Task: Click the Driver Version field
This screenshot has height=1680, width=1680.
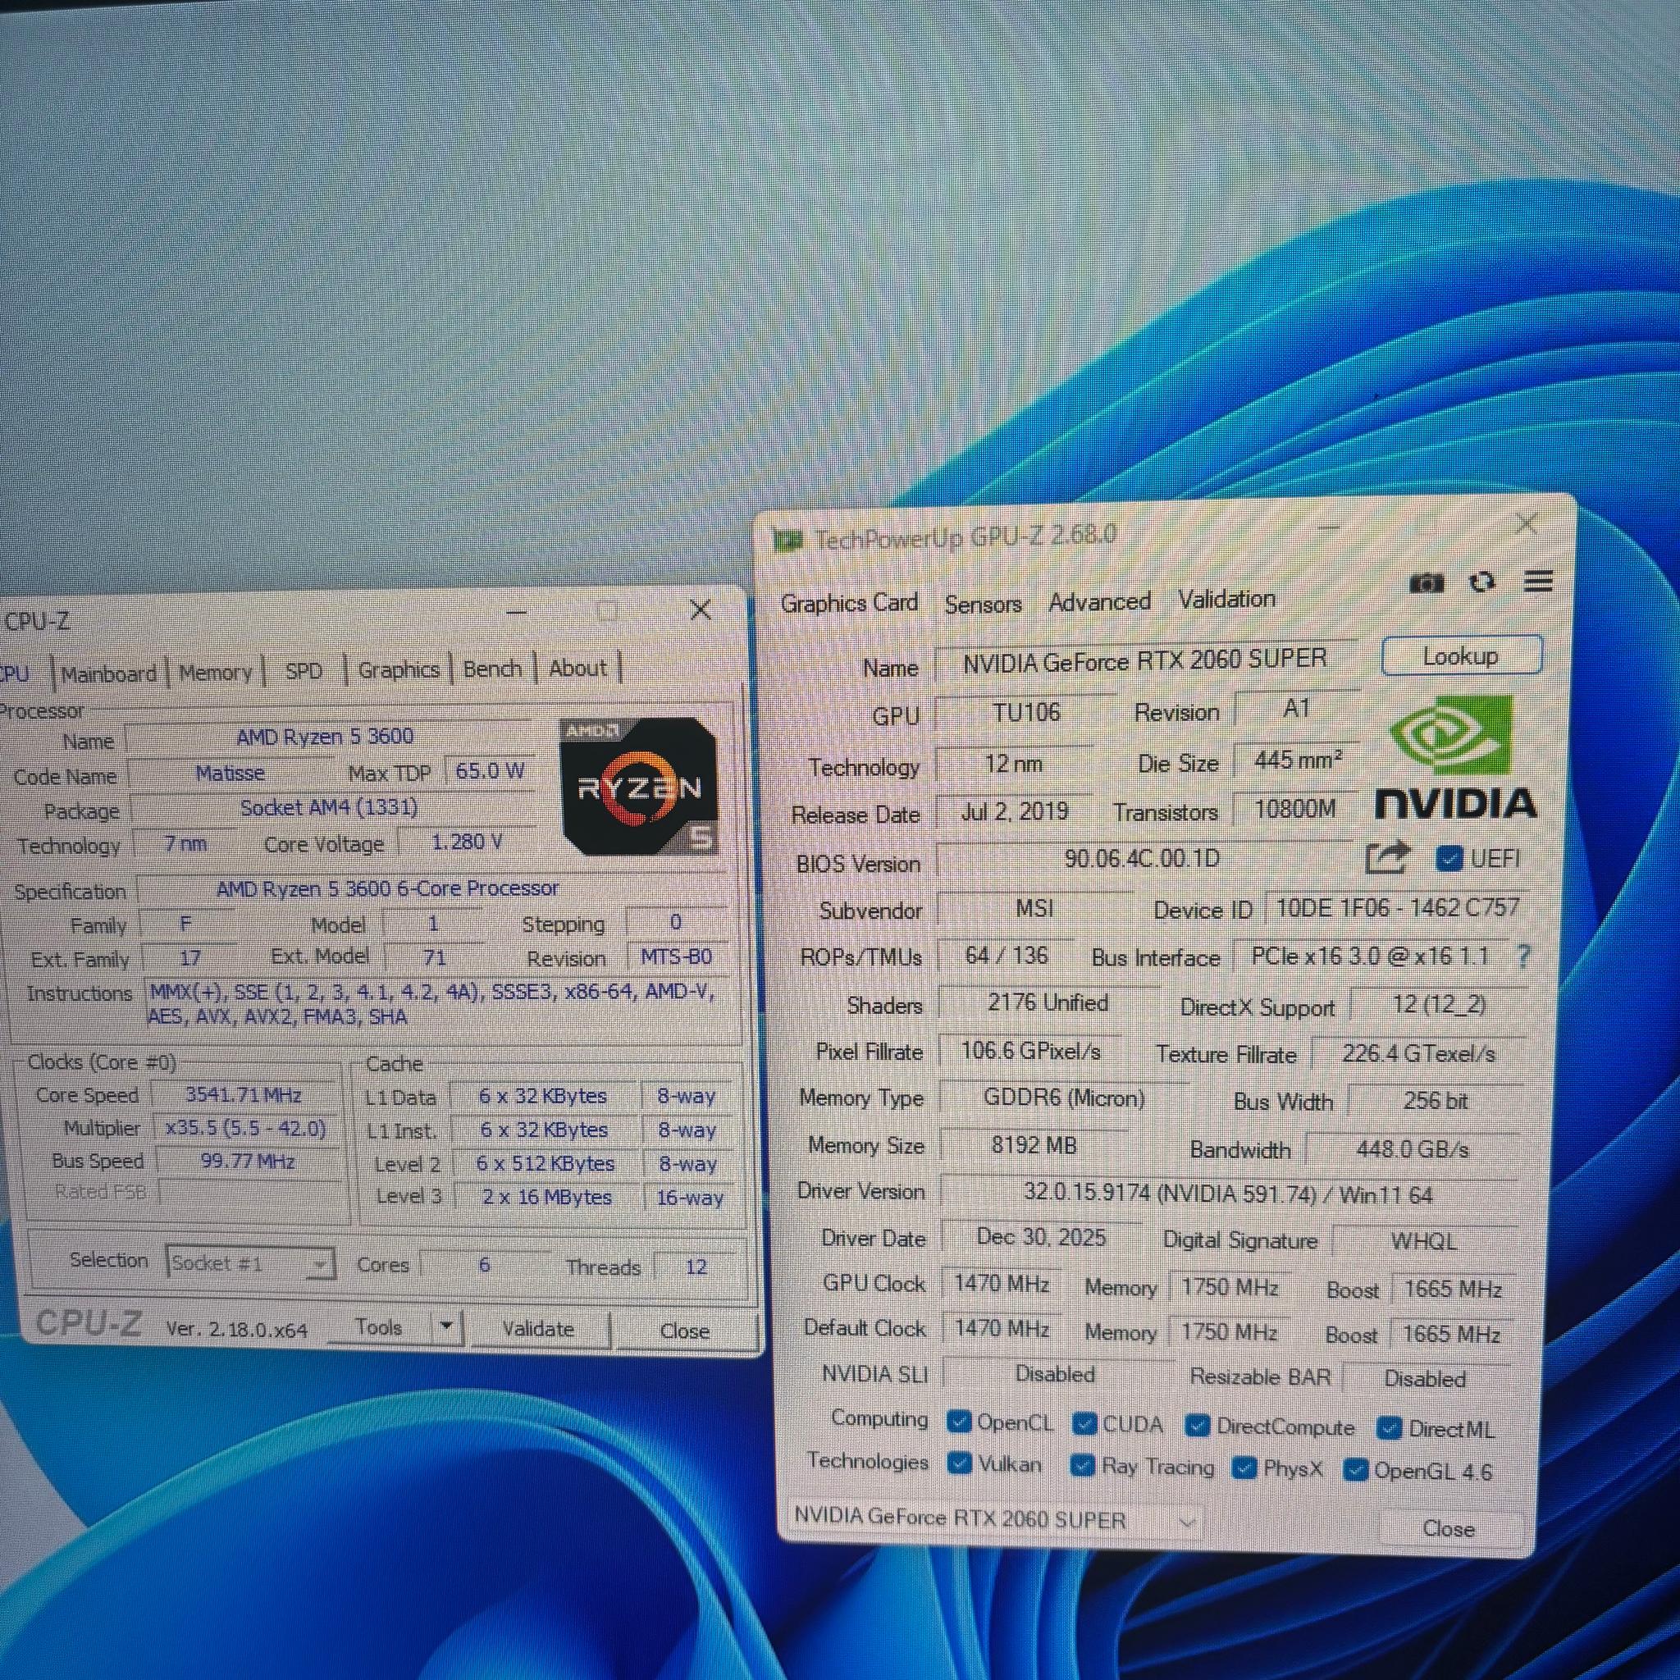Action: tap(1229, 1193)
